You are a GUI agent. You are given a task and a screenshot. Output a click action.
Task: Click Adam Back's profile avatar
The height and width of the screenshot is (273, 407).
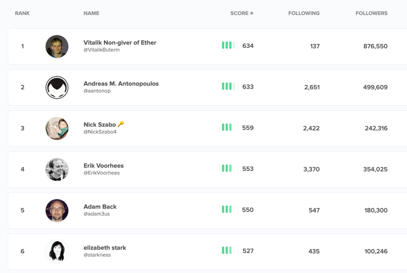57,210
